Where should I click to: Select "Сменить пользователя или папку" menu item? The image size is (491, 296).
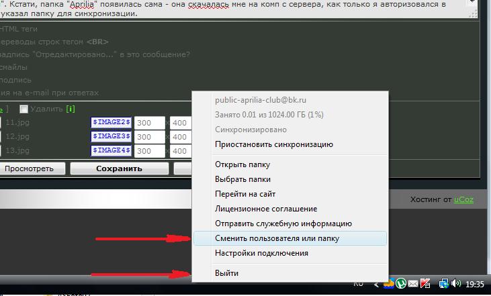tap(277, 238)
